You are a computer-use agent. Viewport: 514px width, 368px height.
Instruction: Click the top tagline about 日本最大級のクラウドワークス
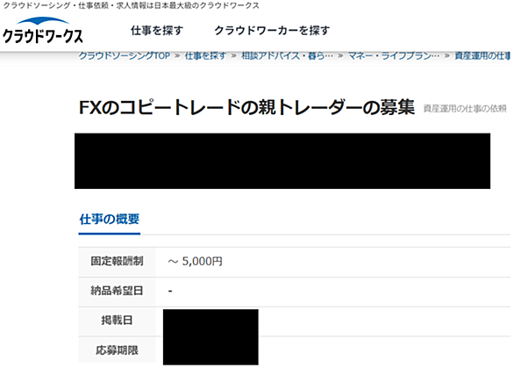131,5
